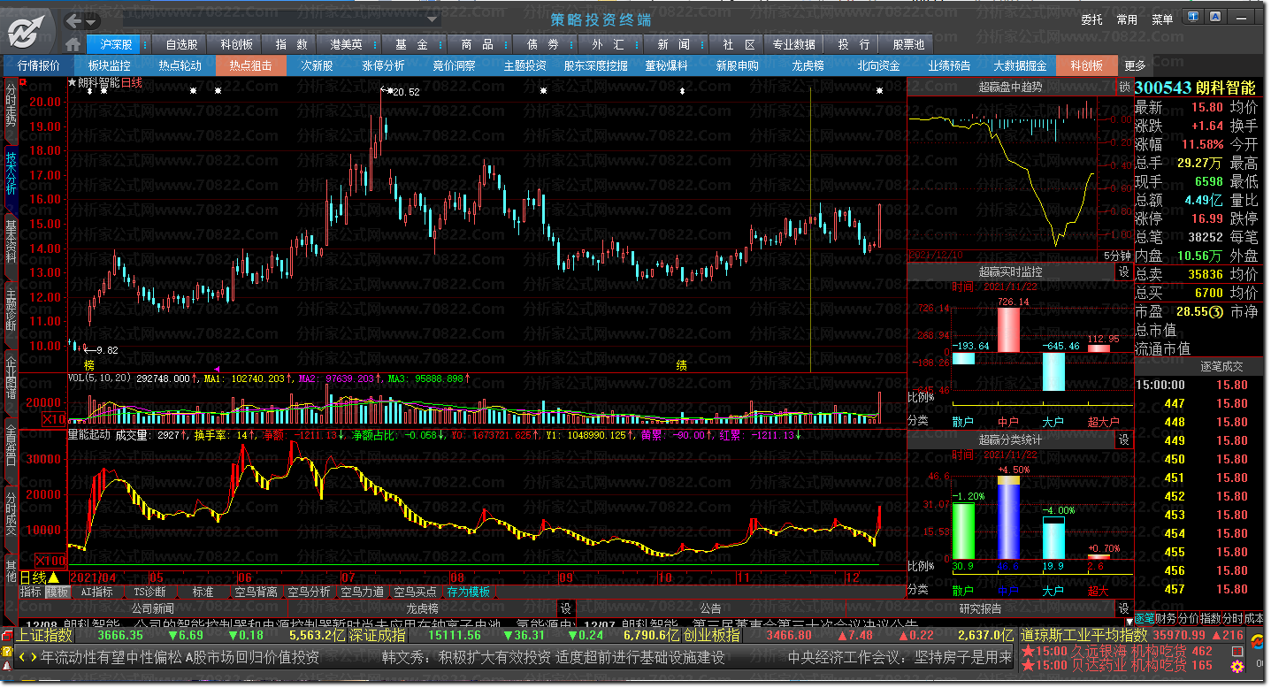The image size is (1271, 688).
Task: Open 设 settings of 超赢分类统计 panel
Action: click(1124, 440)
